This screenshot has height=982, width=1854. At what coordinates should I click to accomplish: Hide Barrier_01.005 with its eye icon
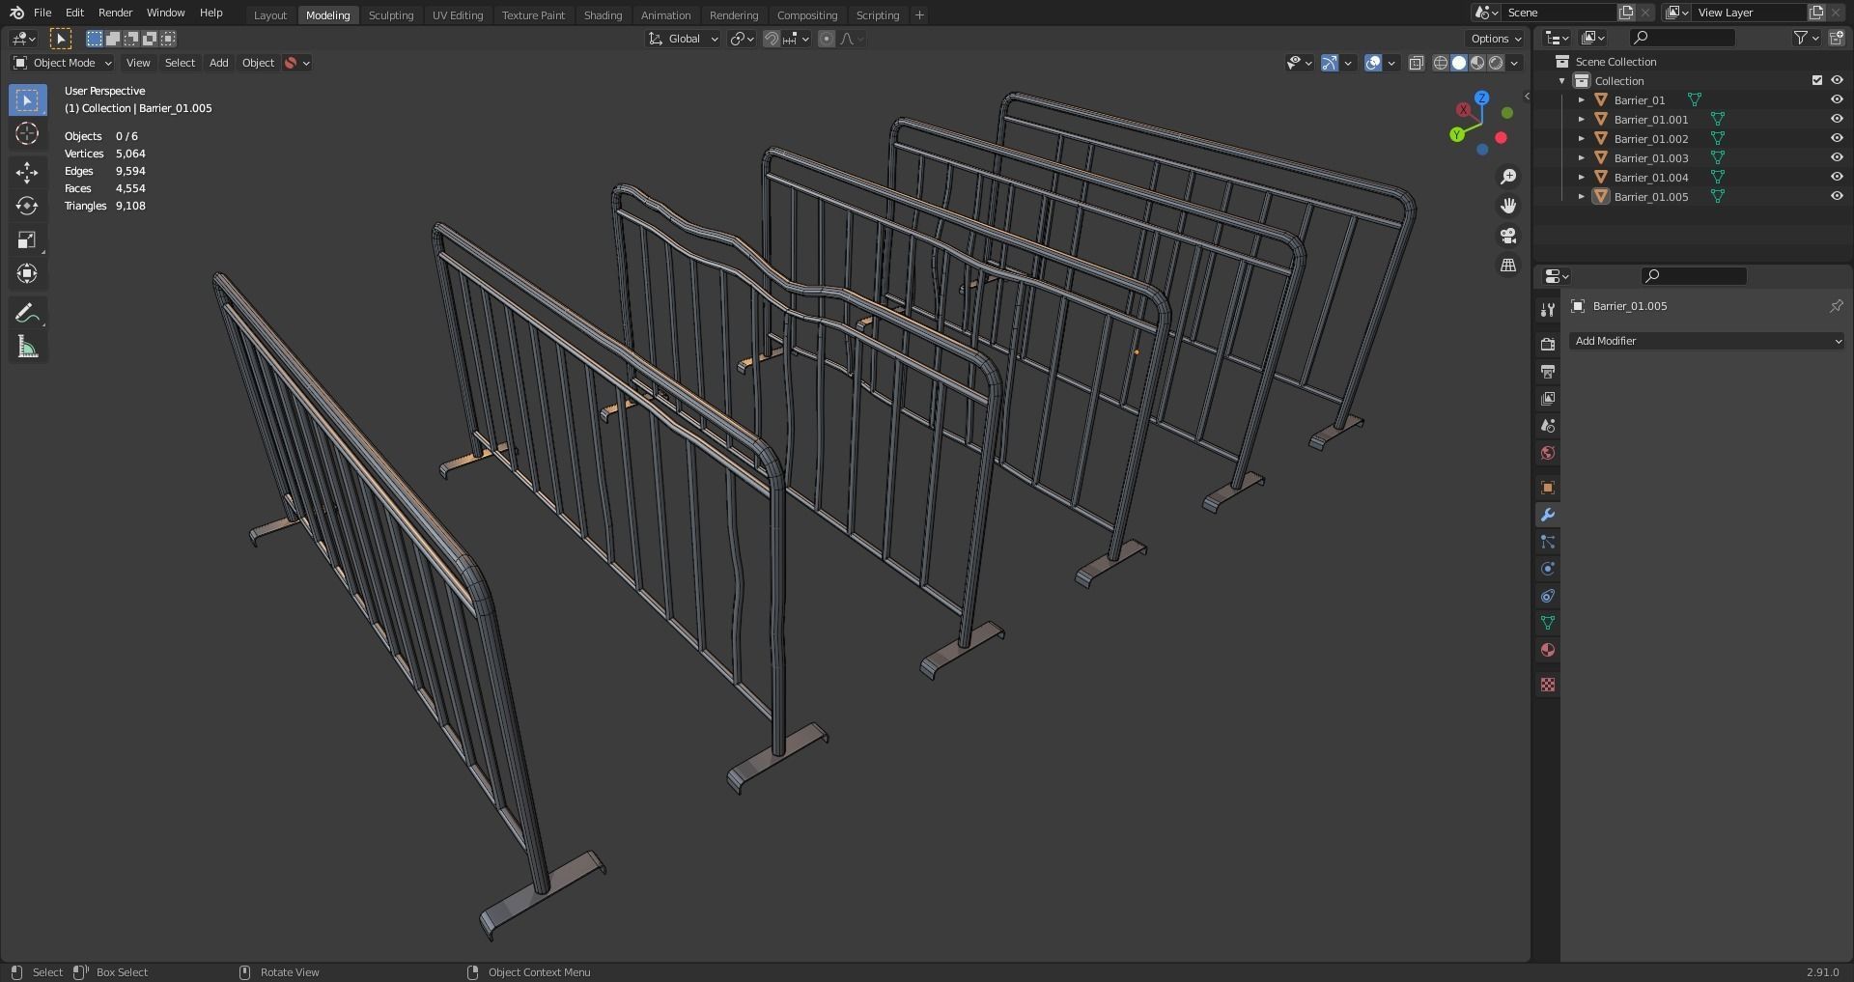[x=1837, y=196]
